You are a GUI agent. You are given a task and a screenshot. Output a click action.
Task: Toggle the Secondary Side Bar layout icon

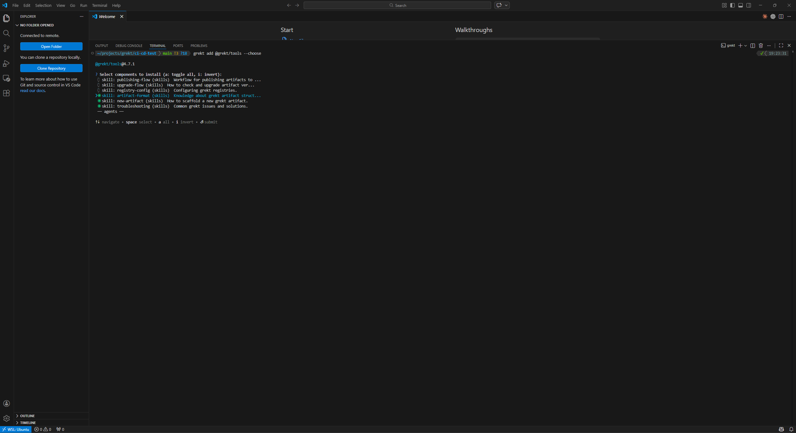[749, 5]
